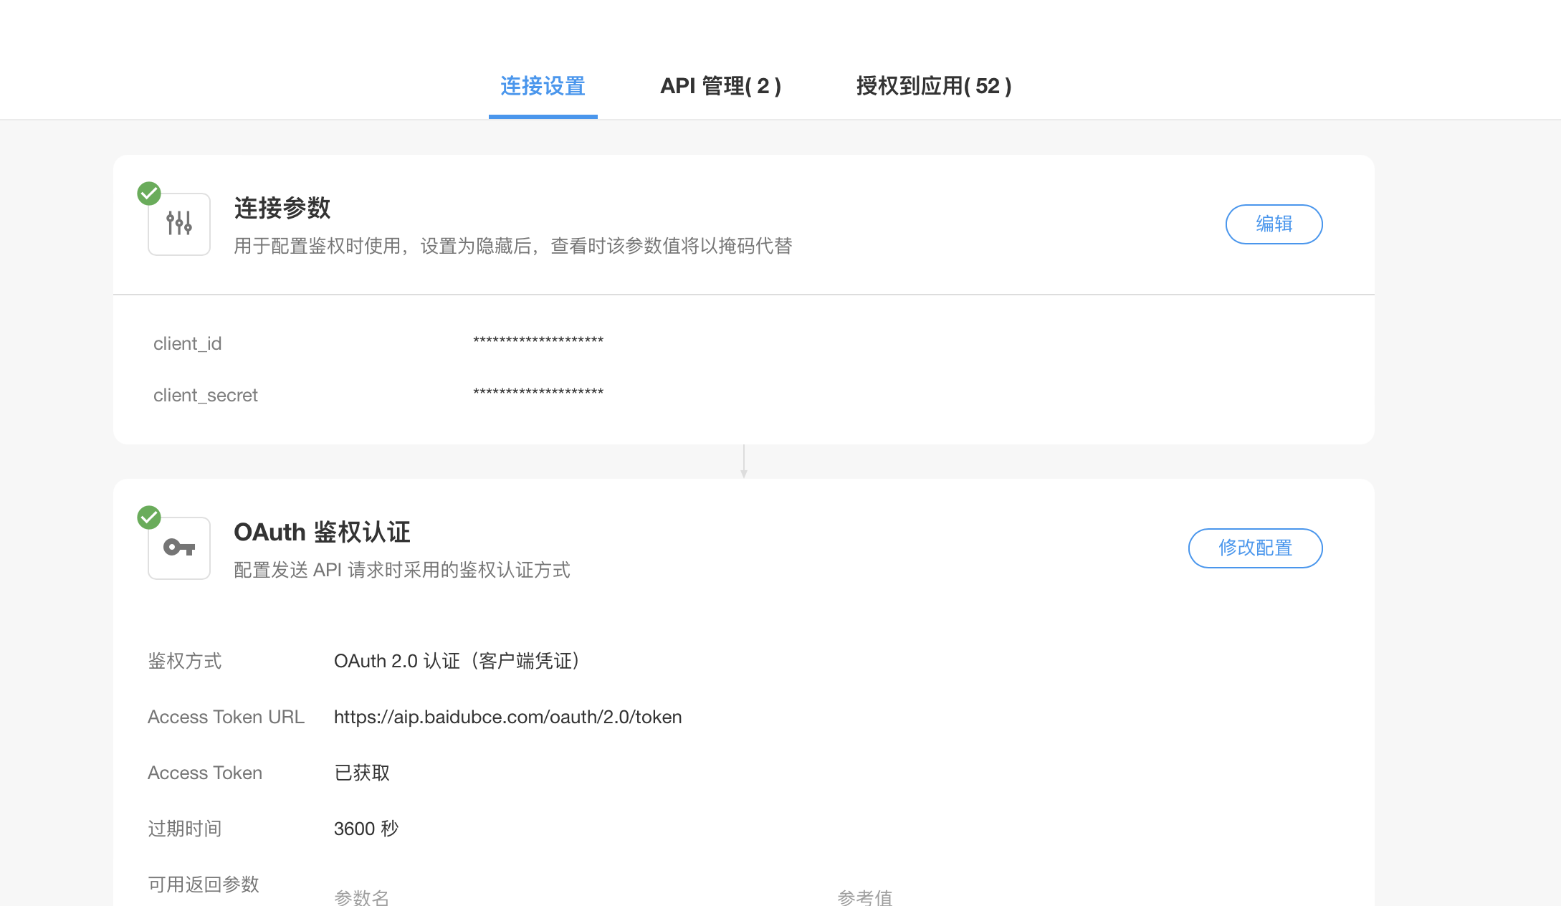Click green checkmark on 连接参数 card
The width and height of the screenshot is (1561, 906).
[x=149, y=194]
